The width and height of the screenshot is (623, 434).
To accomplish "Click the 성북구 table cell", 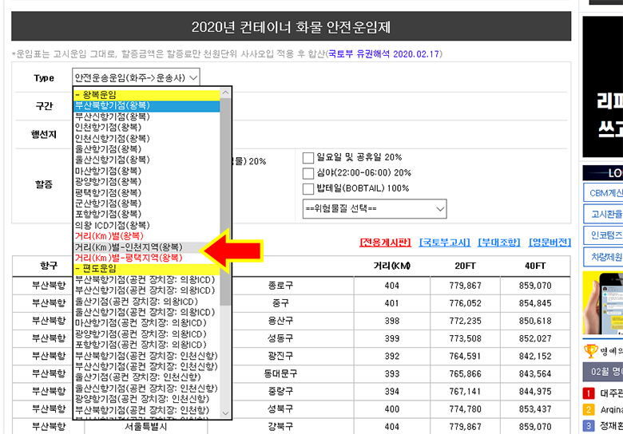I will point(280,409).
